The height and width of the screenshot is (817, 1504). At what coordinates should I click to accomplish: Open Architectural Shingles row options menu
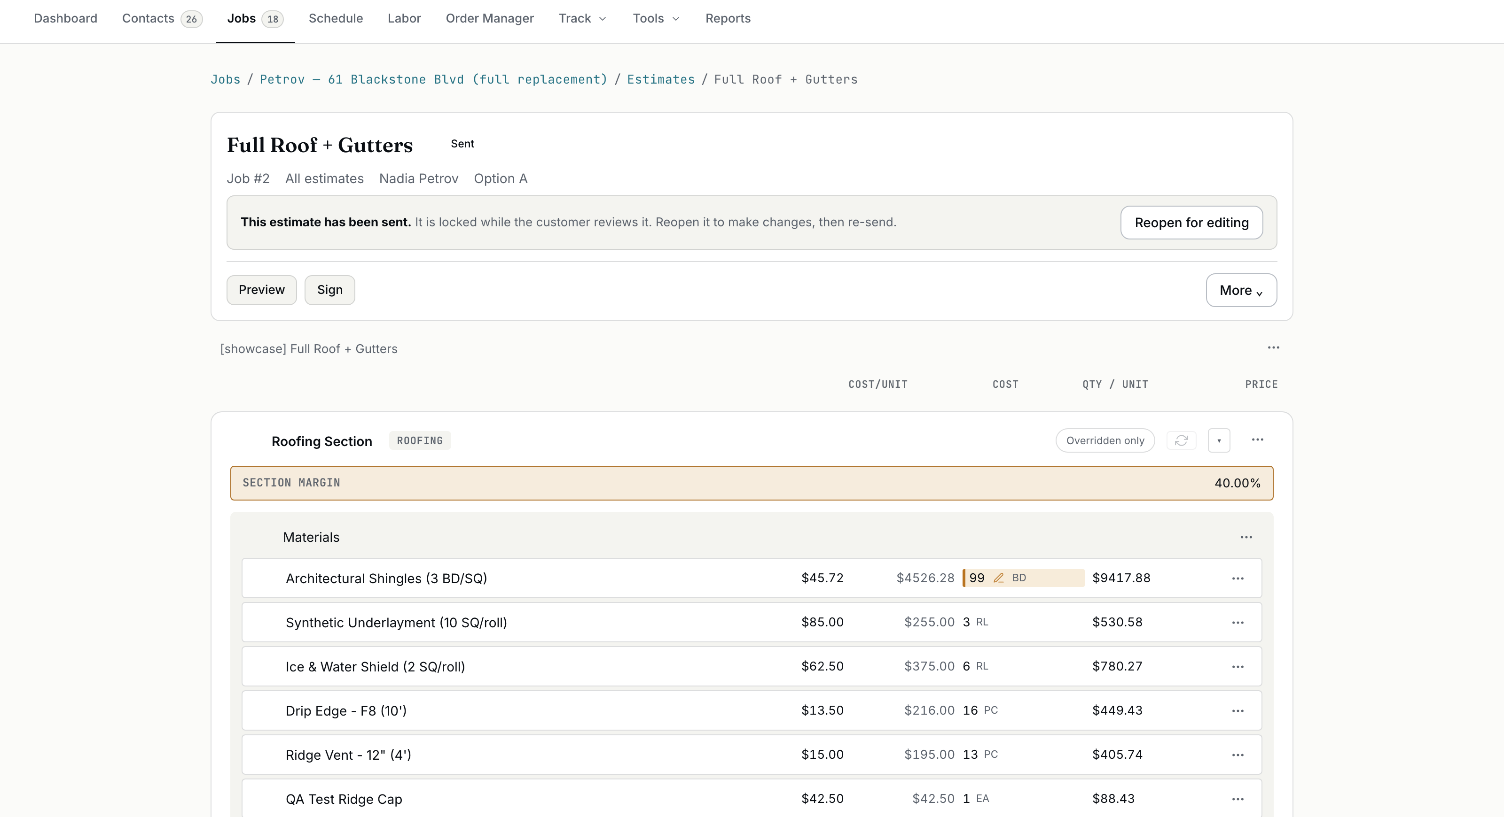[x=1238, y=578]
